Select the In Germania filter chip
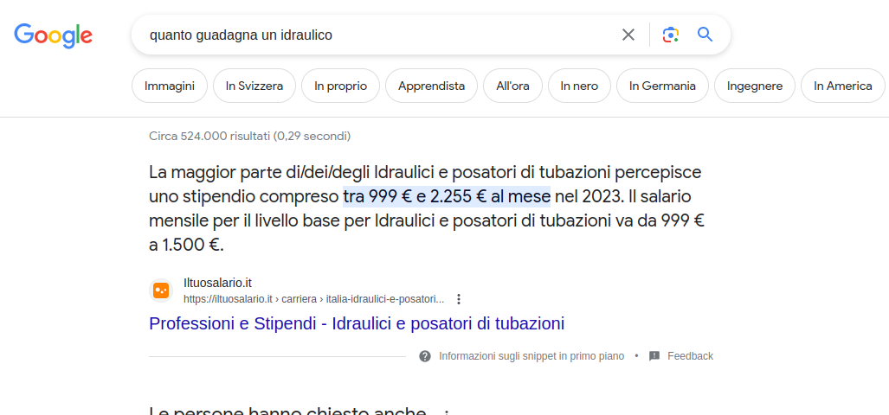The width and height of the screenshot is (889, 415). 662,86
